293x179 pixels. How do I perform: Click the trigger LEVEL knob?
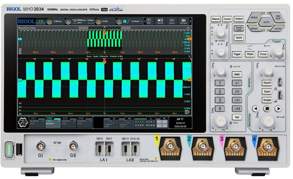(x=277, y=52)
